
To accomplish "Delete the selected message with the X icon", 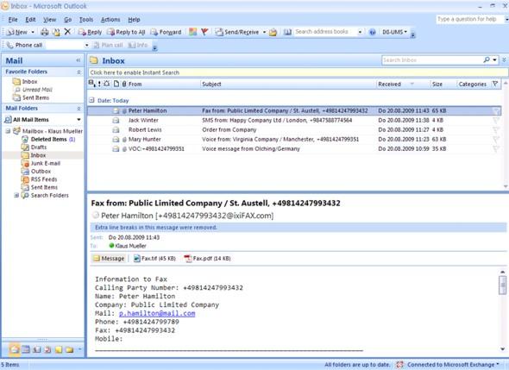I will coord(67,32).
